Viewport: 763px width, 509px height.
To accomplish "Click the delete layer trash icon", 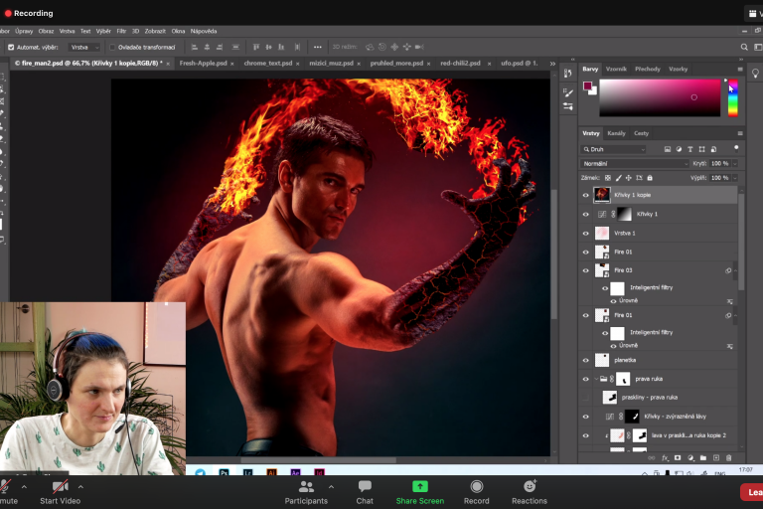I will point(728,457).
